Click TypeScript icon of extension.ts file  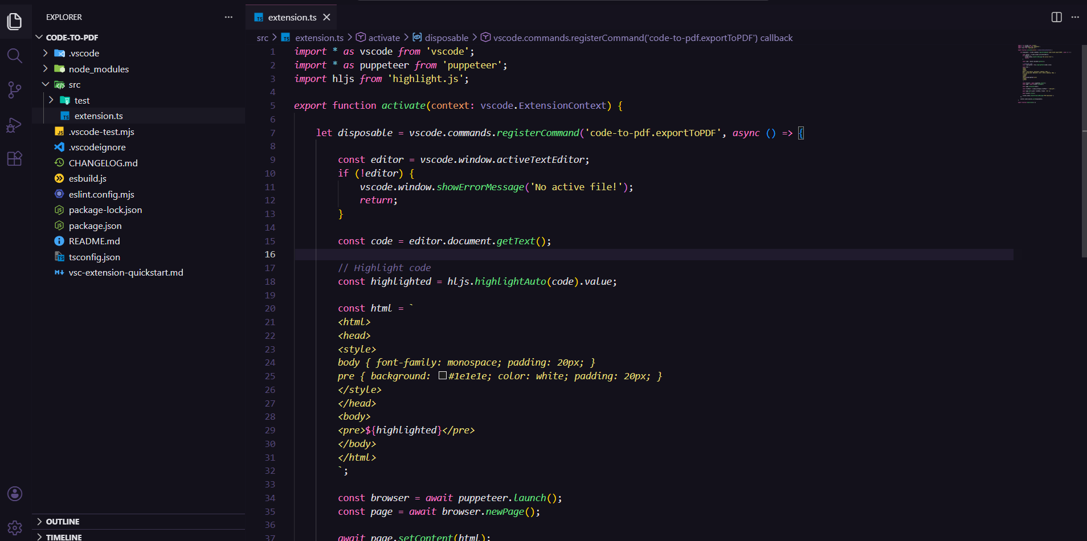(65, 116)
